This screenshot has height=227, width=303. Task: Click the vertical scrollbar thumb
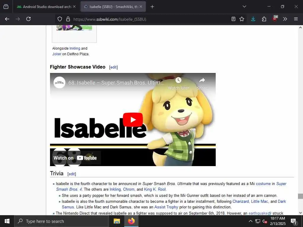[300, 196]
